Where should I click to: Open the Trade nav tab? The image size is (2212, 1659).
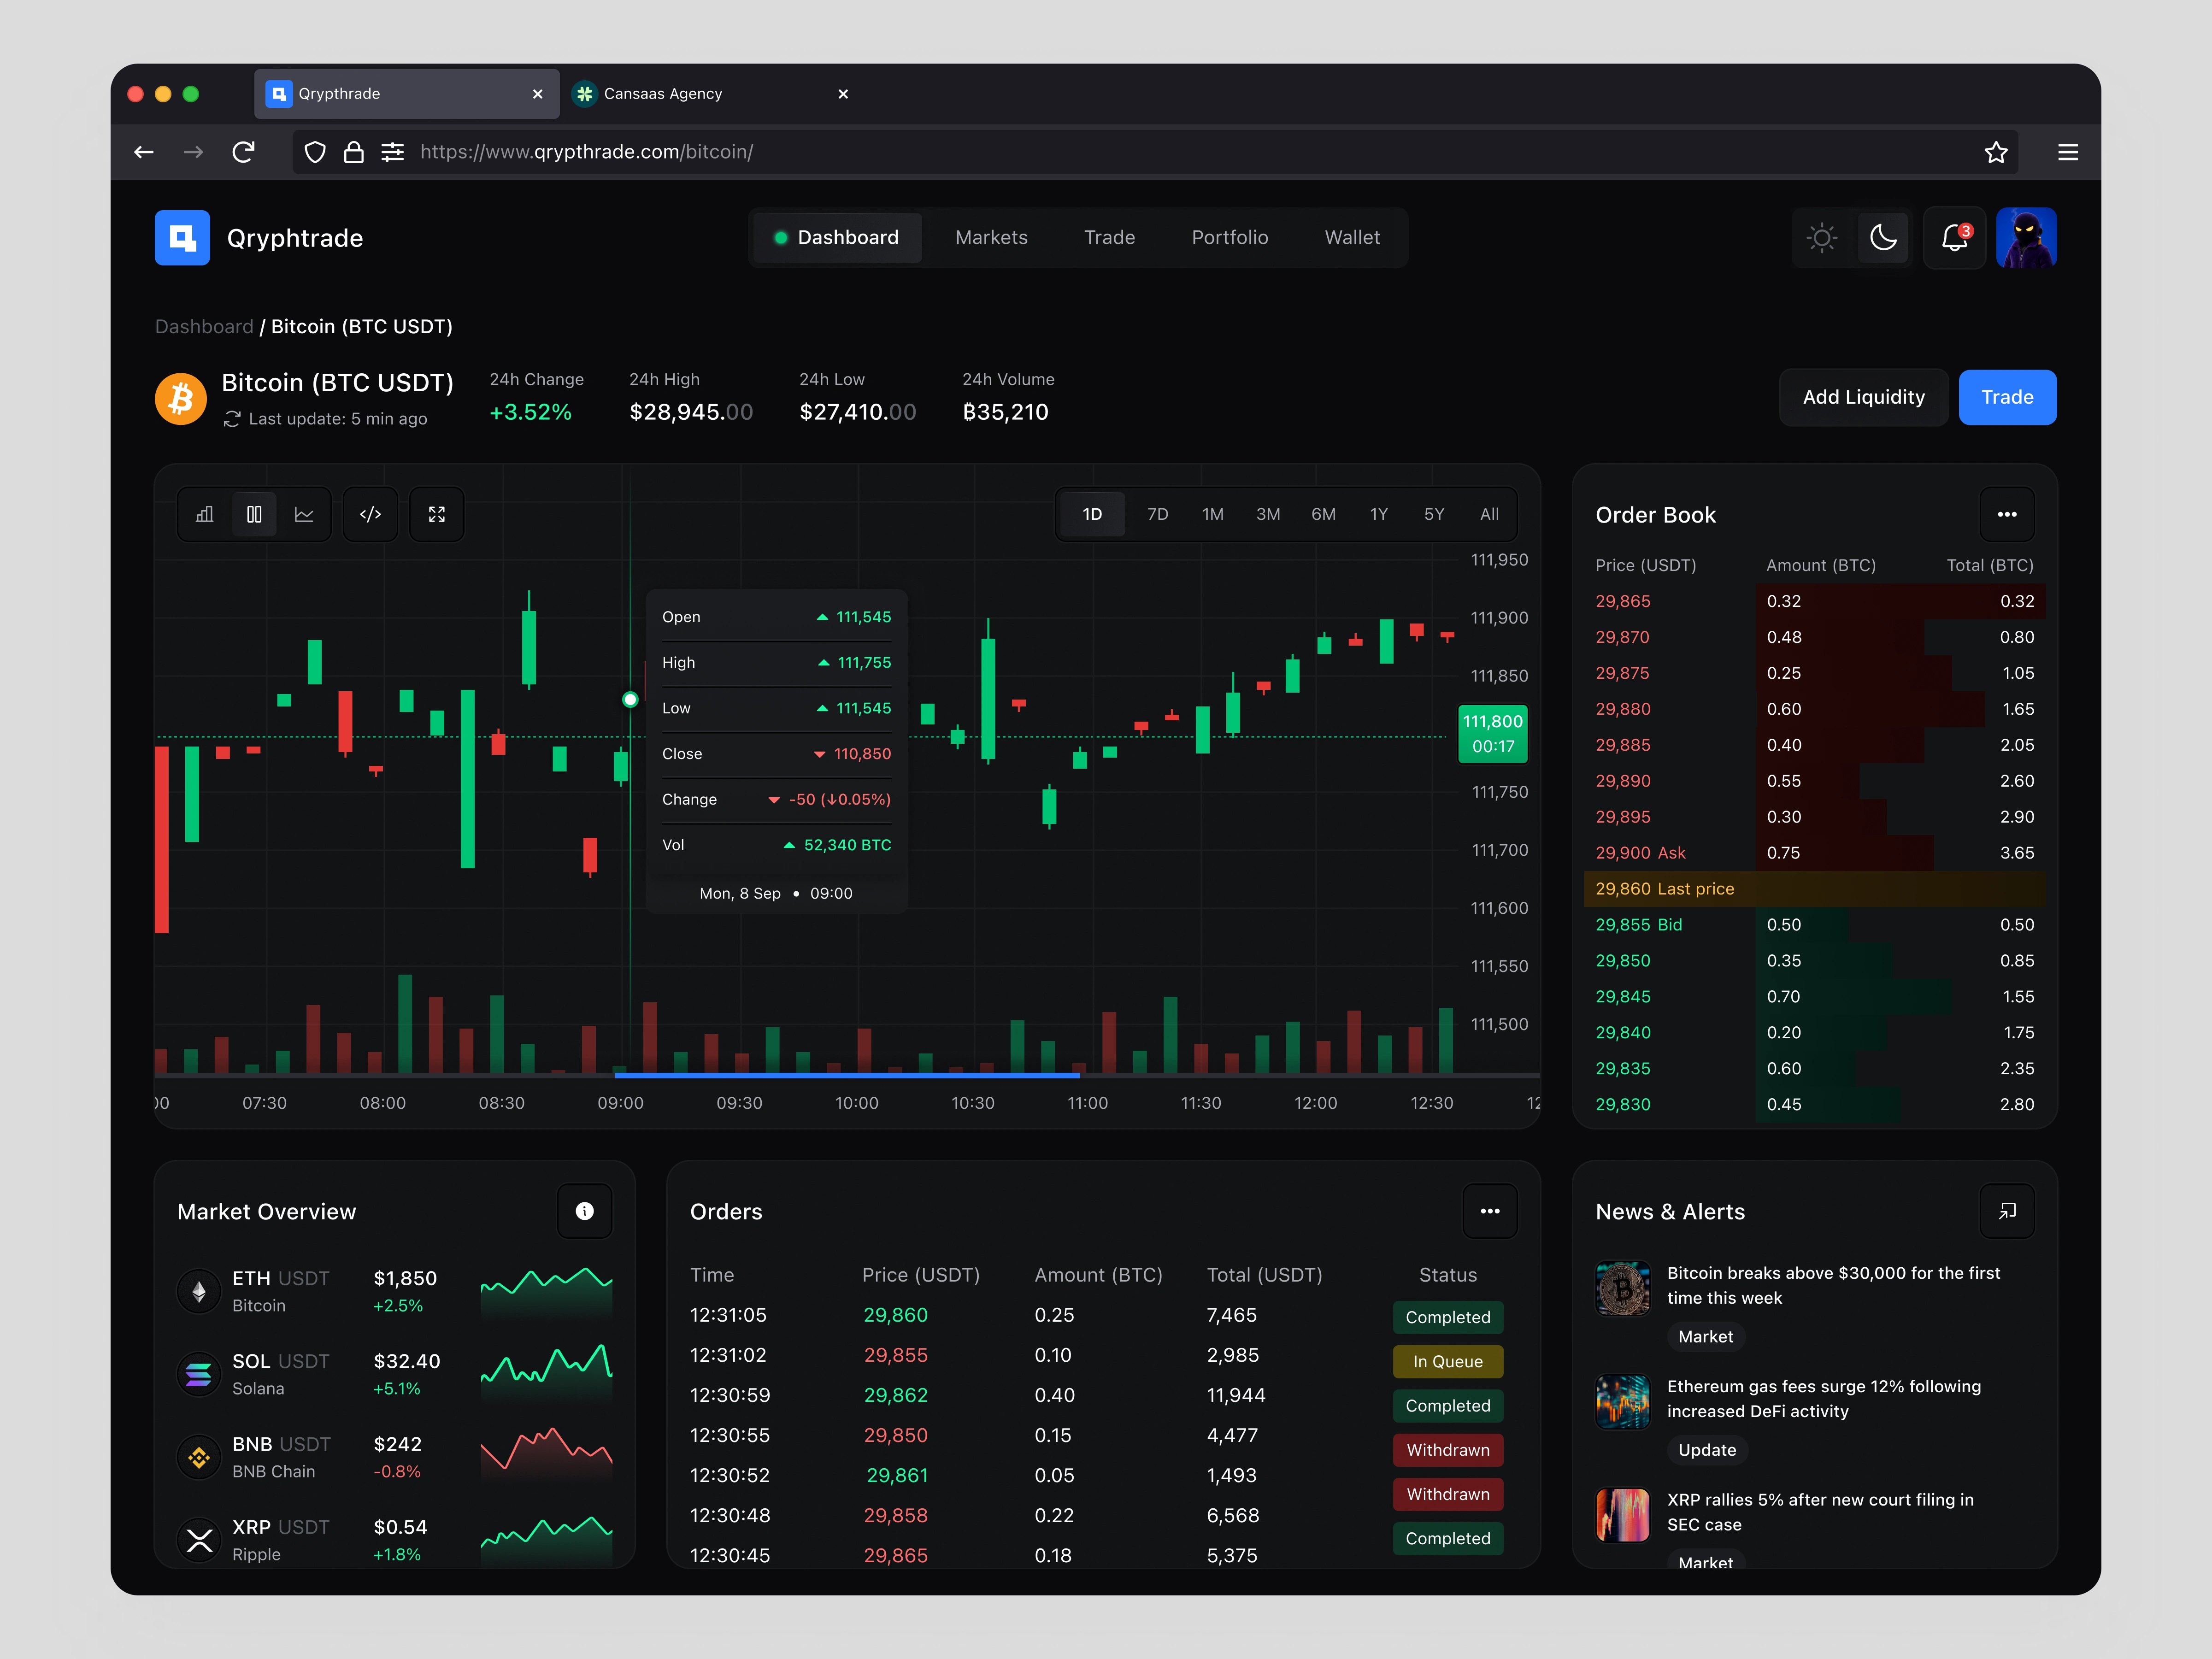[x=1109, y=238]
